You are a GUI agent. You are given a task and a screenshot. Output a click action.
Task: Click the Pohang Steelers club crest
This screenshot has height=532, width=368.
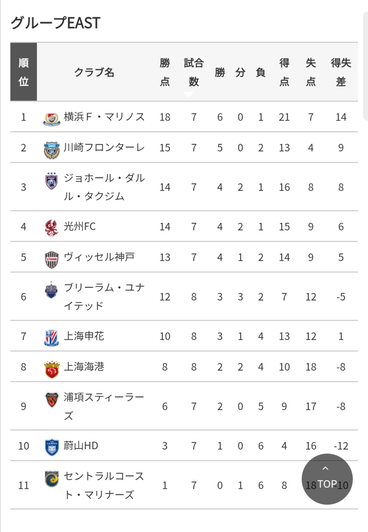(52, 400)
